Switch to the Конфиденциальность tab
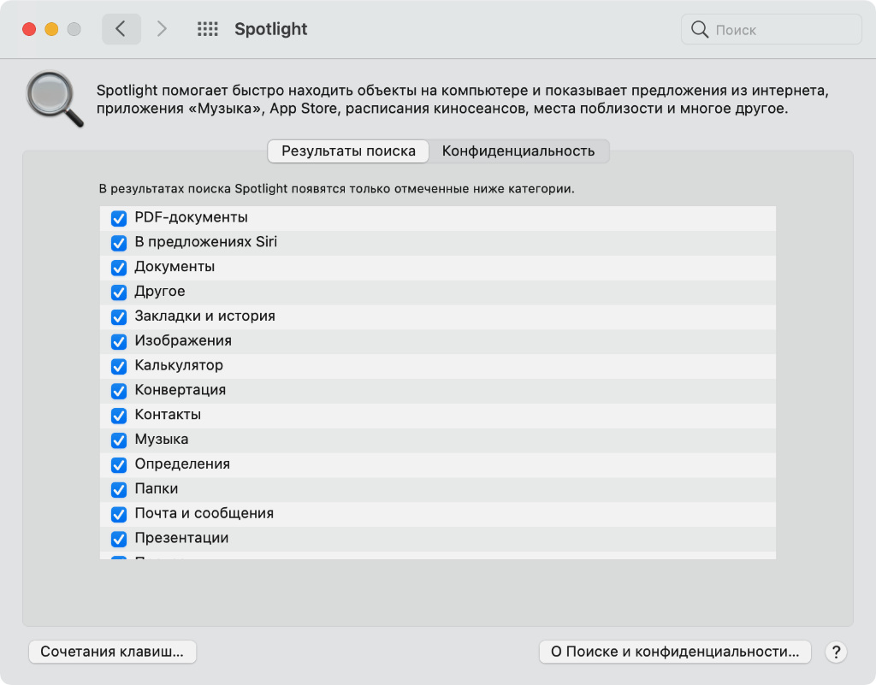 point(518,151)
